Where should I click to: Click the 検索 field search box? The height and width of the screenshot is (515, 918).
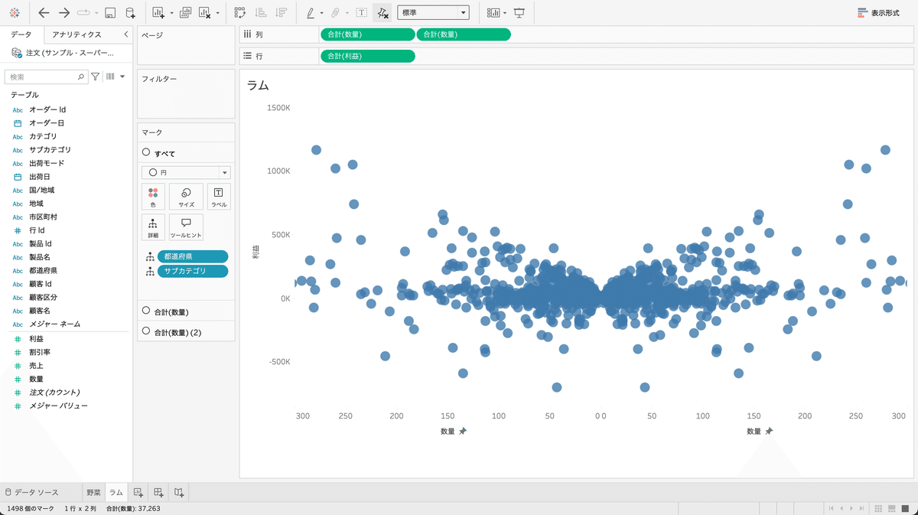(x=46, y=77)
